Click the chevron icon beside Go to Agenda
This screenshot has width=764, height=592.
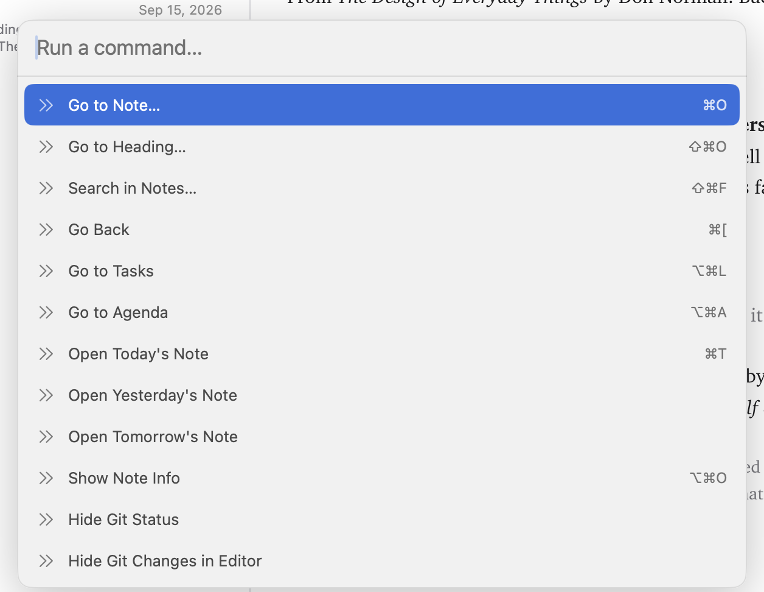pyautogui.click(x=46, y=312)
